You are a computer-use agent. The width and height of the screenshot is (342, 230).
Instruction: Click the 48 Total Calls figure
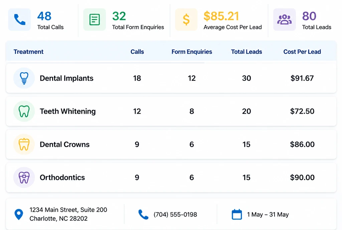[44, 16]
